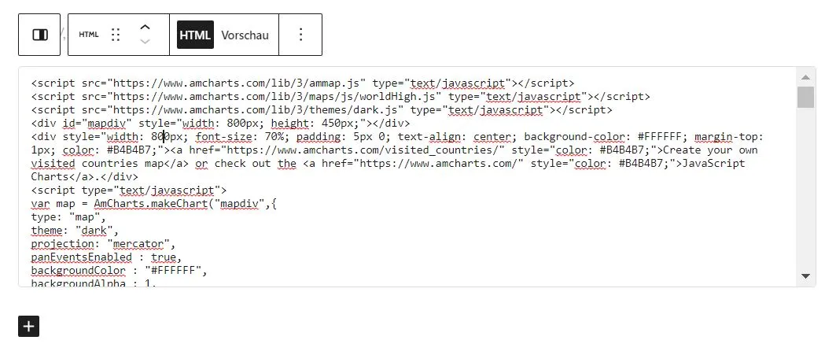836x355 pixels.
Task: Move block down with the arrow
Action: pos(145,42)
